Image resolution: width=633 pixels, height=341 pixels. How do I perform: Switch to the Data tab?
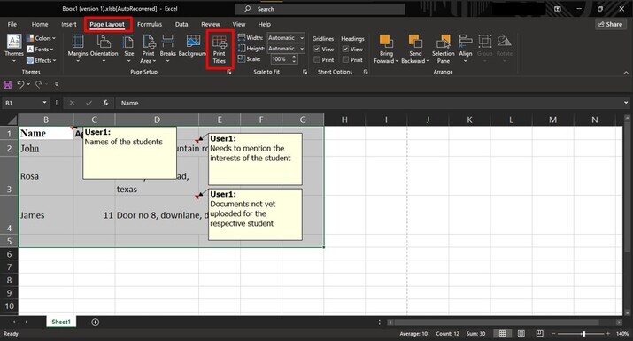pyautogui.click(x=181, y=24)
